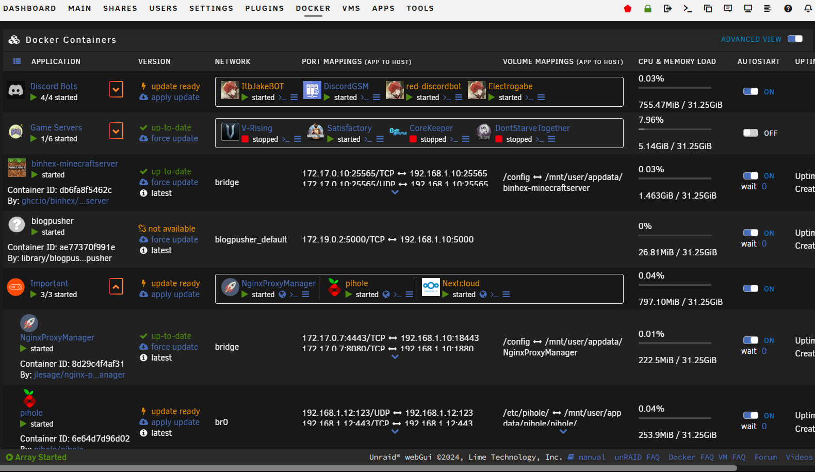
Task: Expand the Discord Bots folder
Action: 116,90
